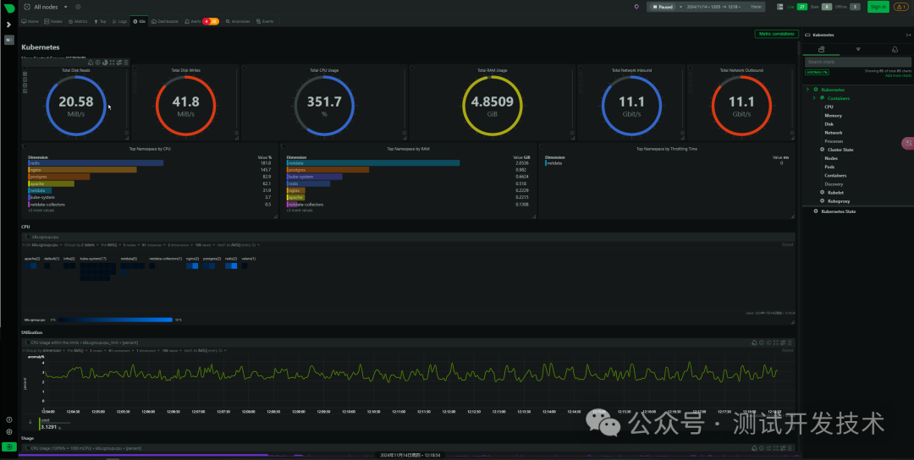
Task: Click the Offline nodes count 3
Action: (x=855, y=7)
